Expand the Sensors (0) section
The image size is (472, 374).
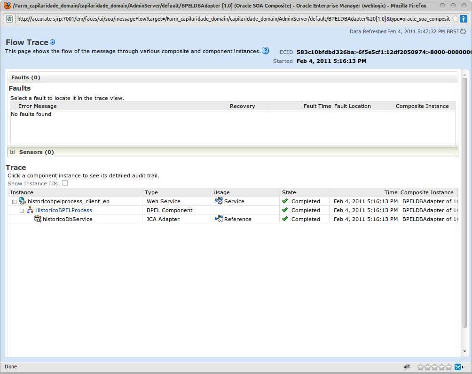[12, 152]
